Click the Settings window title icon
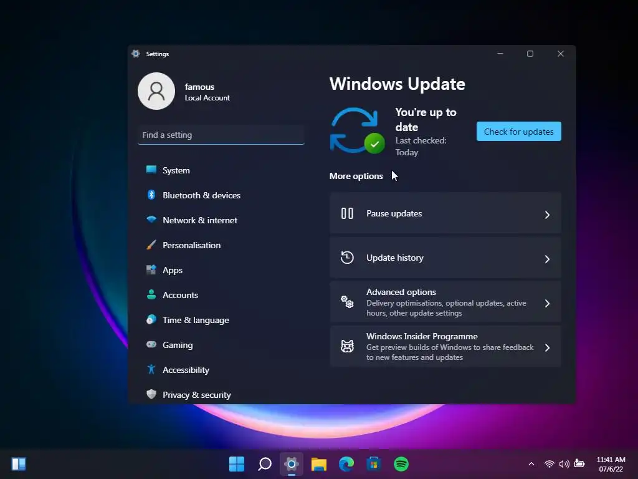This screenshot has height=479, width=638. coord(136,54)
